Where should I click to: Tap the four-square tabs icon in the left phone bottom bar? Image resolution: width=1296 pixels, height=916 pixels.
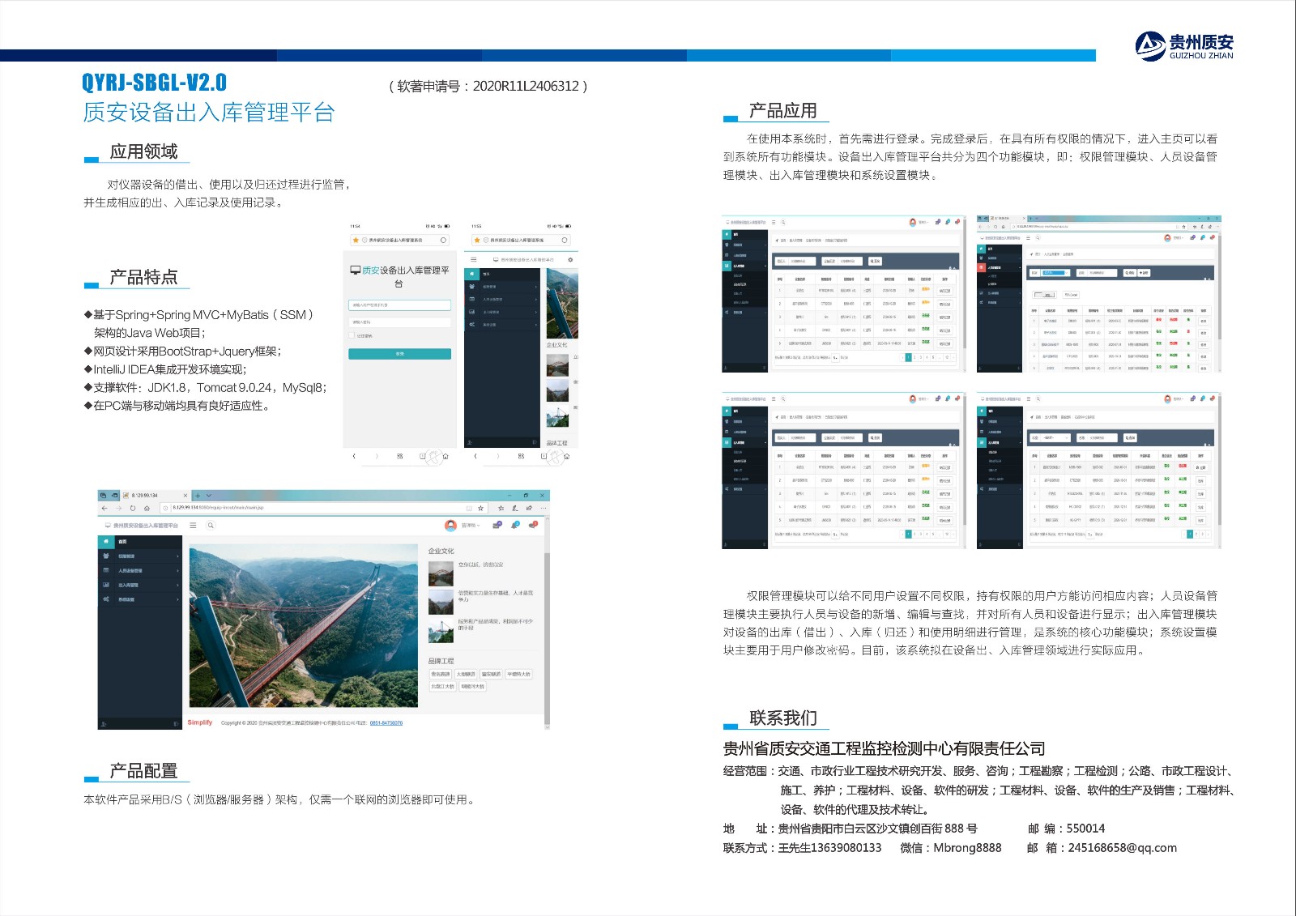coord(399,456)
